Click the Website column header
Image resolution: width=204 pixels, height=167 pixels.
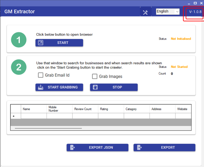[x=183, y=109]
